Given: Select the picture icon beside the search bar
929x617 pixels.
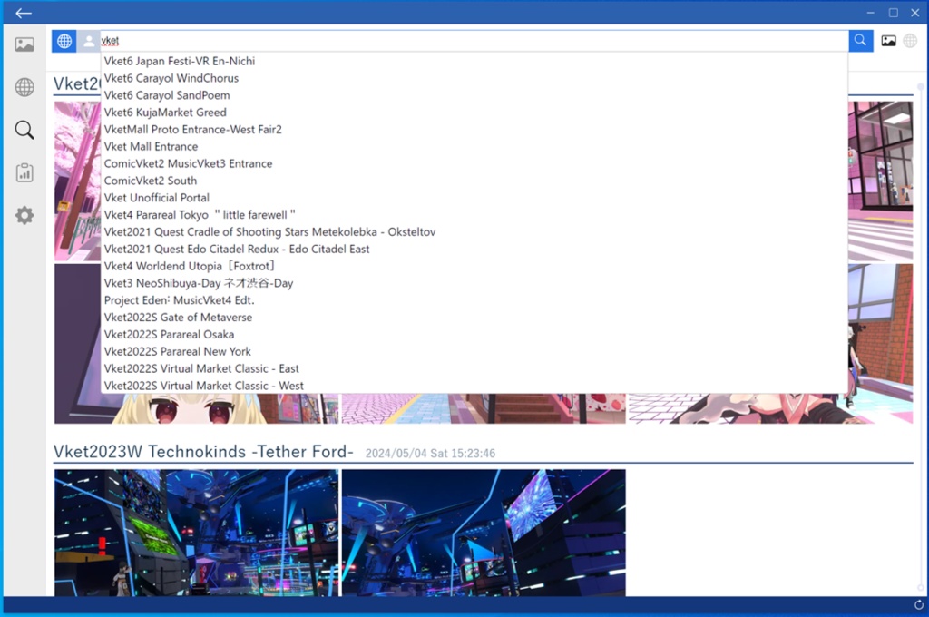Looking at the screenshot, I should point(888,40).
